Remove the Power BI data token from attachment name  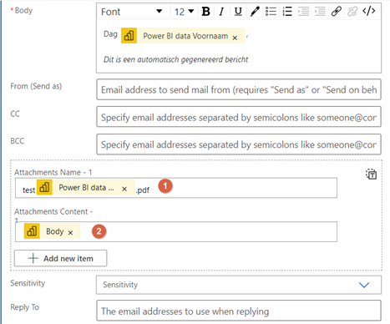[x=124, y=189]
